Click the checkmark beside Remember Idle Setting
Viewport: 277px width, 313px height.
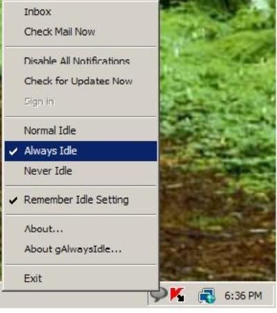coord(13,201)
